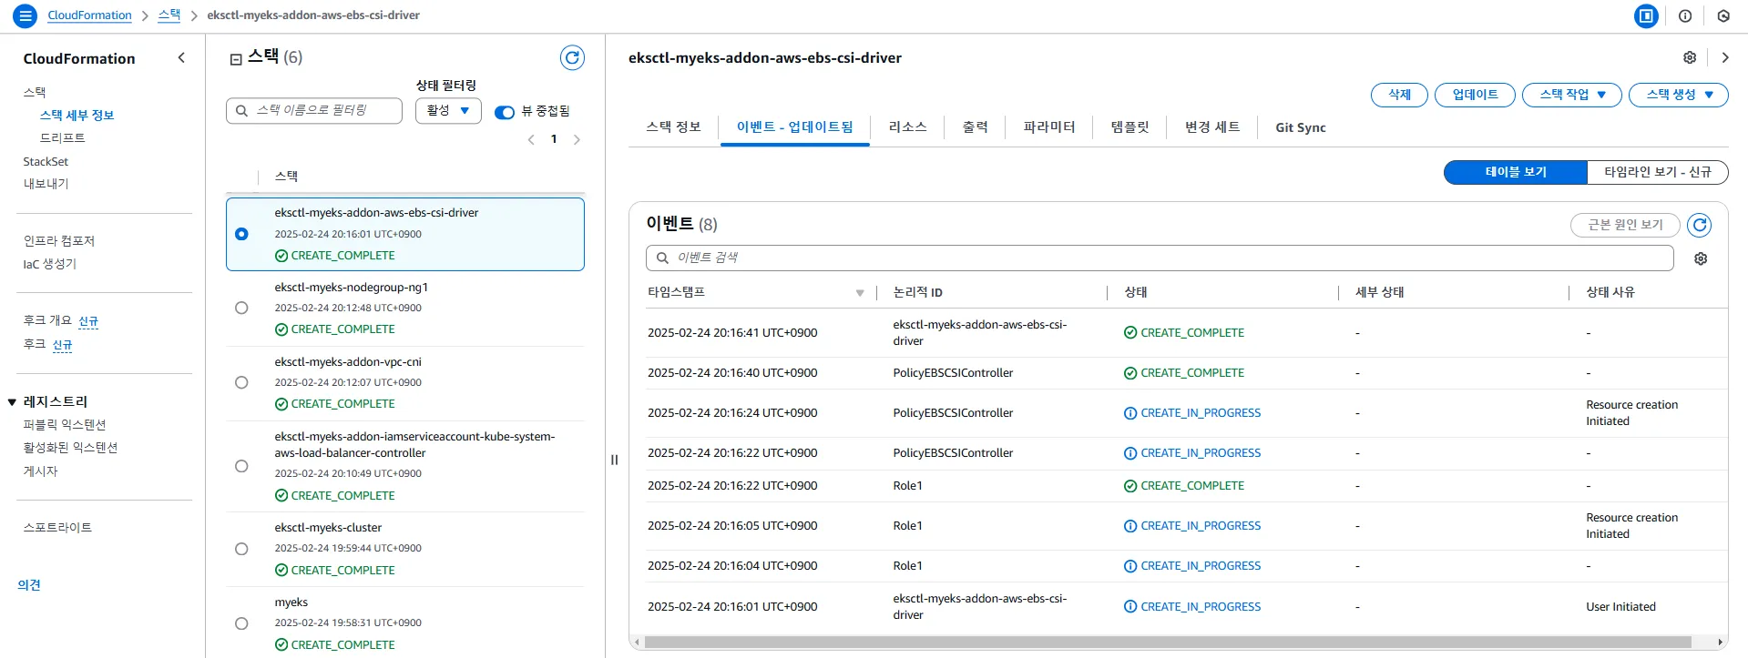Screen dimensions: 1748x658
Task: Open CloudFormation breadcrumb link
Action: click(89, 15)
